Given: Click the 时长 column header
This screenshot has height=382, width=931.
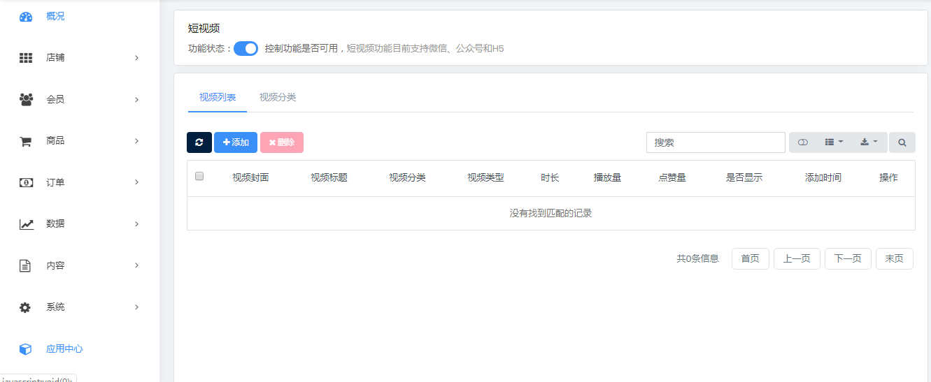Looking at the screenshot, I should pos(550,178).
